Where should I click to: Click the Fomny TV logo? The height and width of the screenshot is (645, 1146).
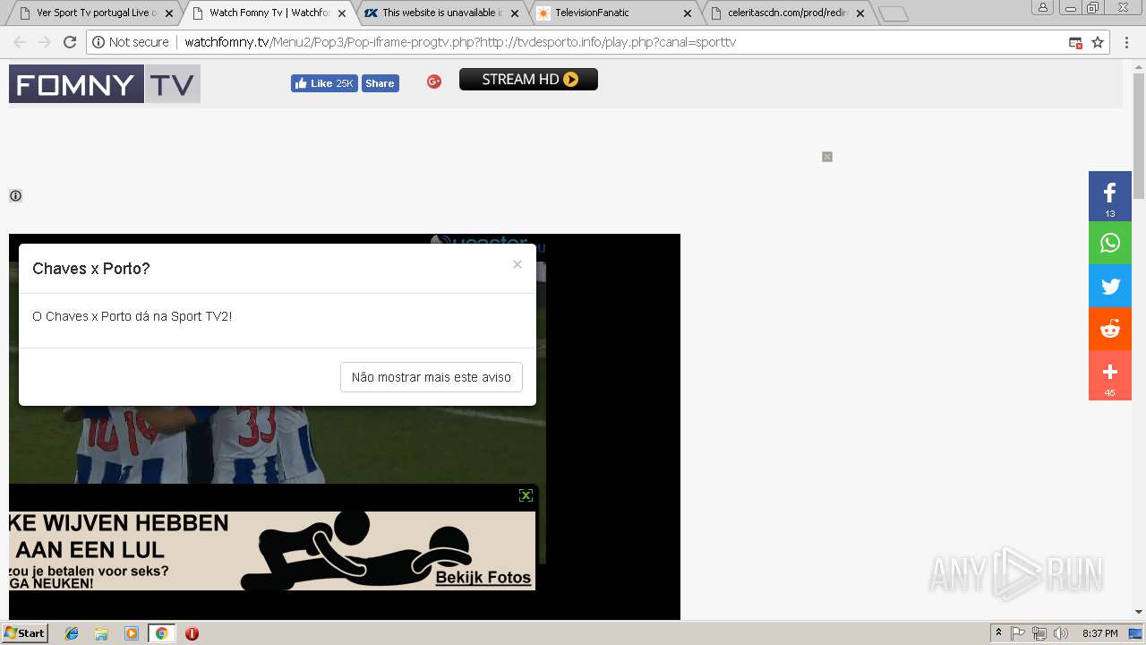105,84
